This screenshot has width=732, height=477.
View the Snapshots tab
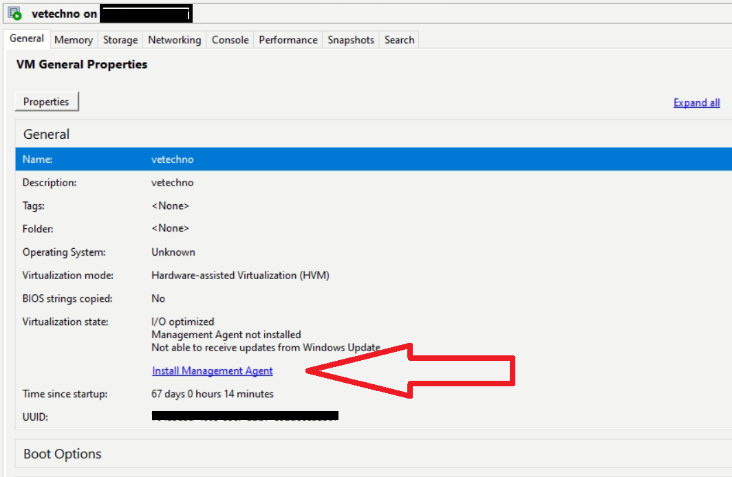pos(350,39)
